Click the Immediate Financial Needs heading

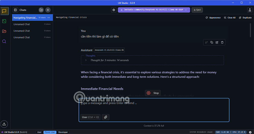pyautogui.click(x=102, y=89)
